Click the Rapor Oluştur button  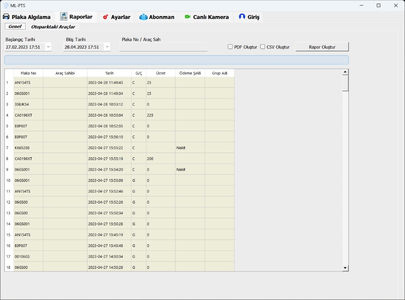[322, 47]
